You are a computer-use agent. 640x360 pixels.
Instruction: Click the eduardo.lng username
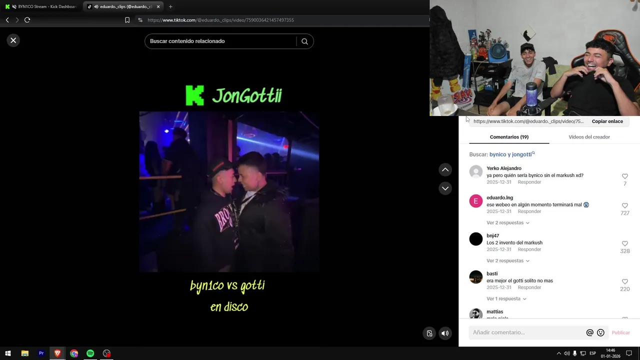pyautogui.click(x=500, y=198)
